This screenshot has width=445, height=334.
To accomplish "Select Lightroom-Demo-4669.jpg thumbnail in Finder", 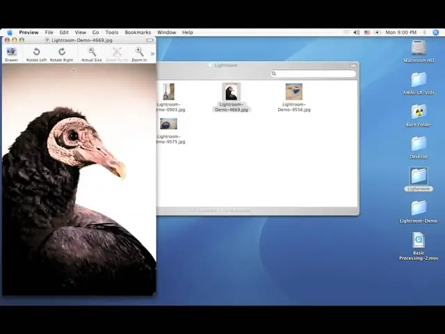I will click(x=232, y=91).
